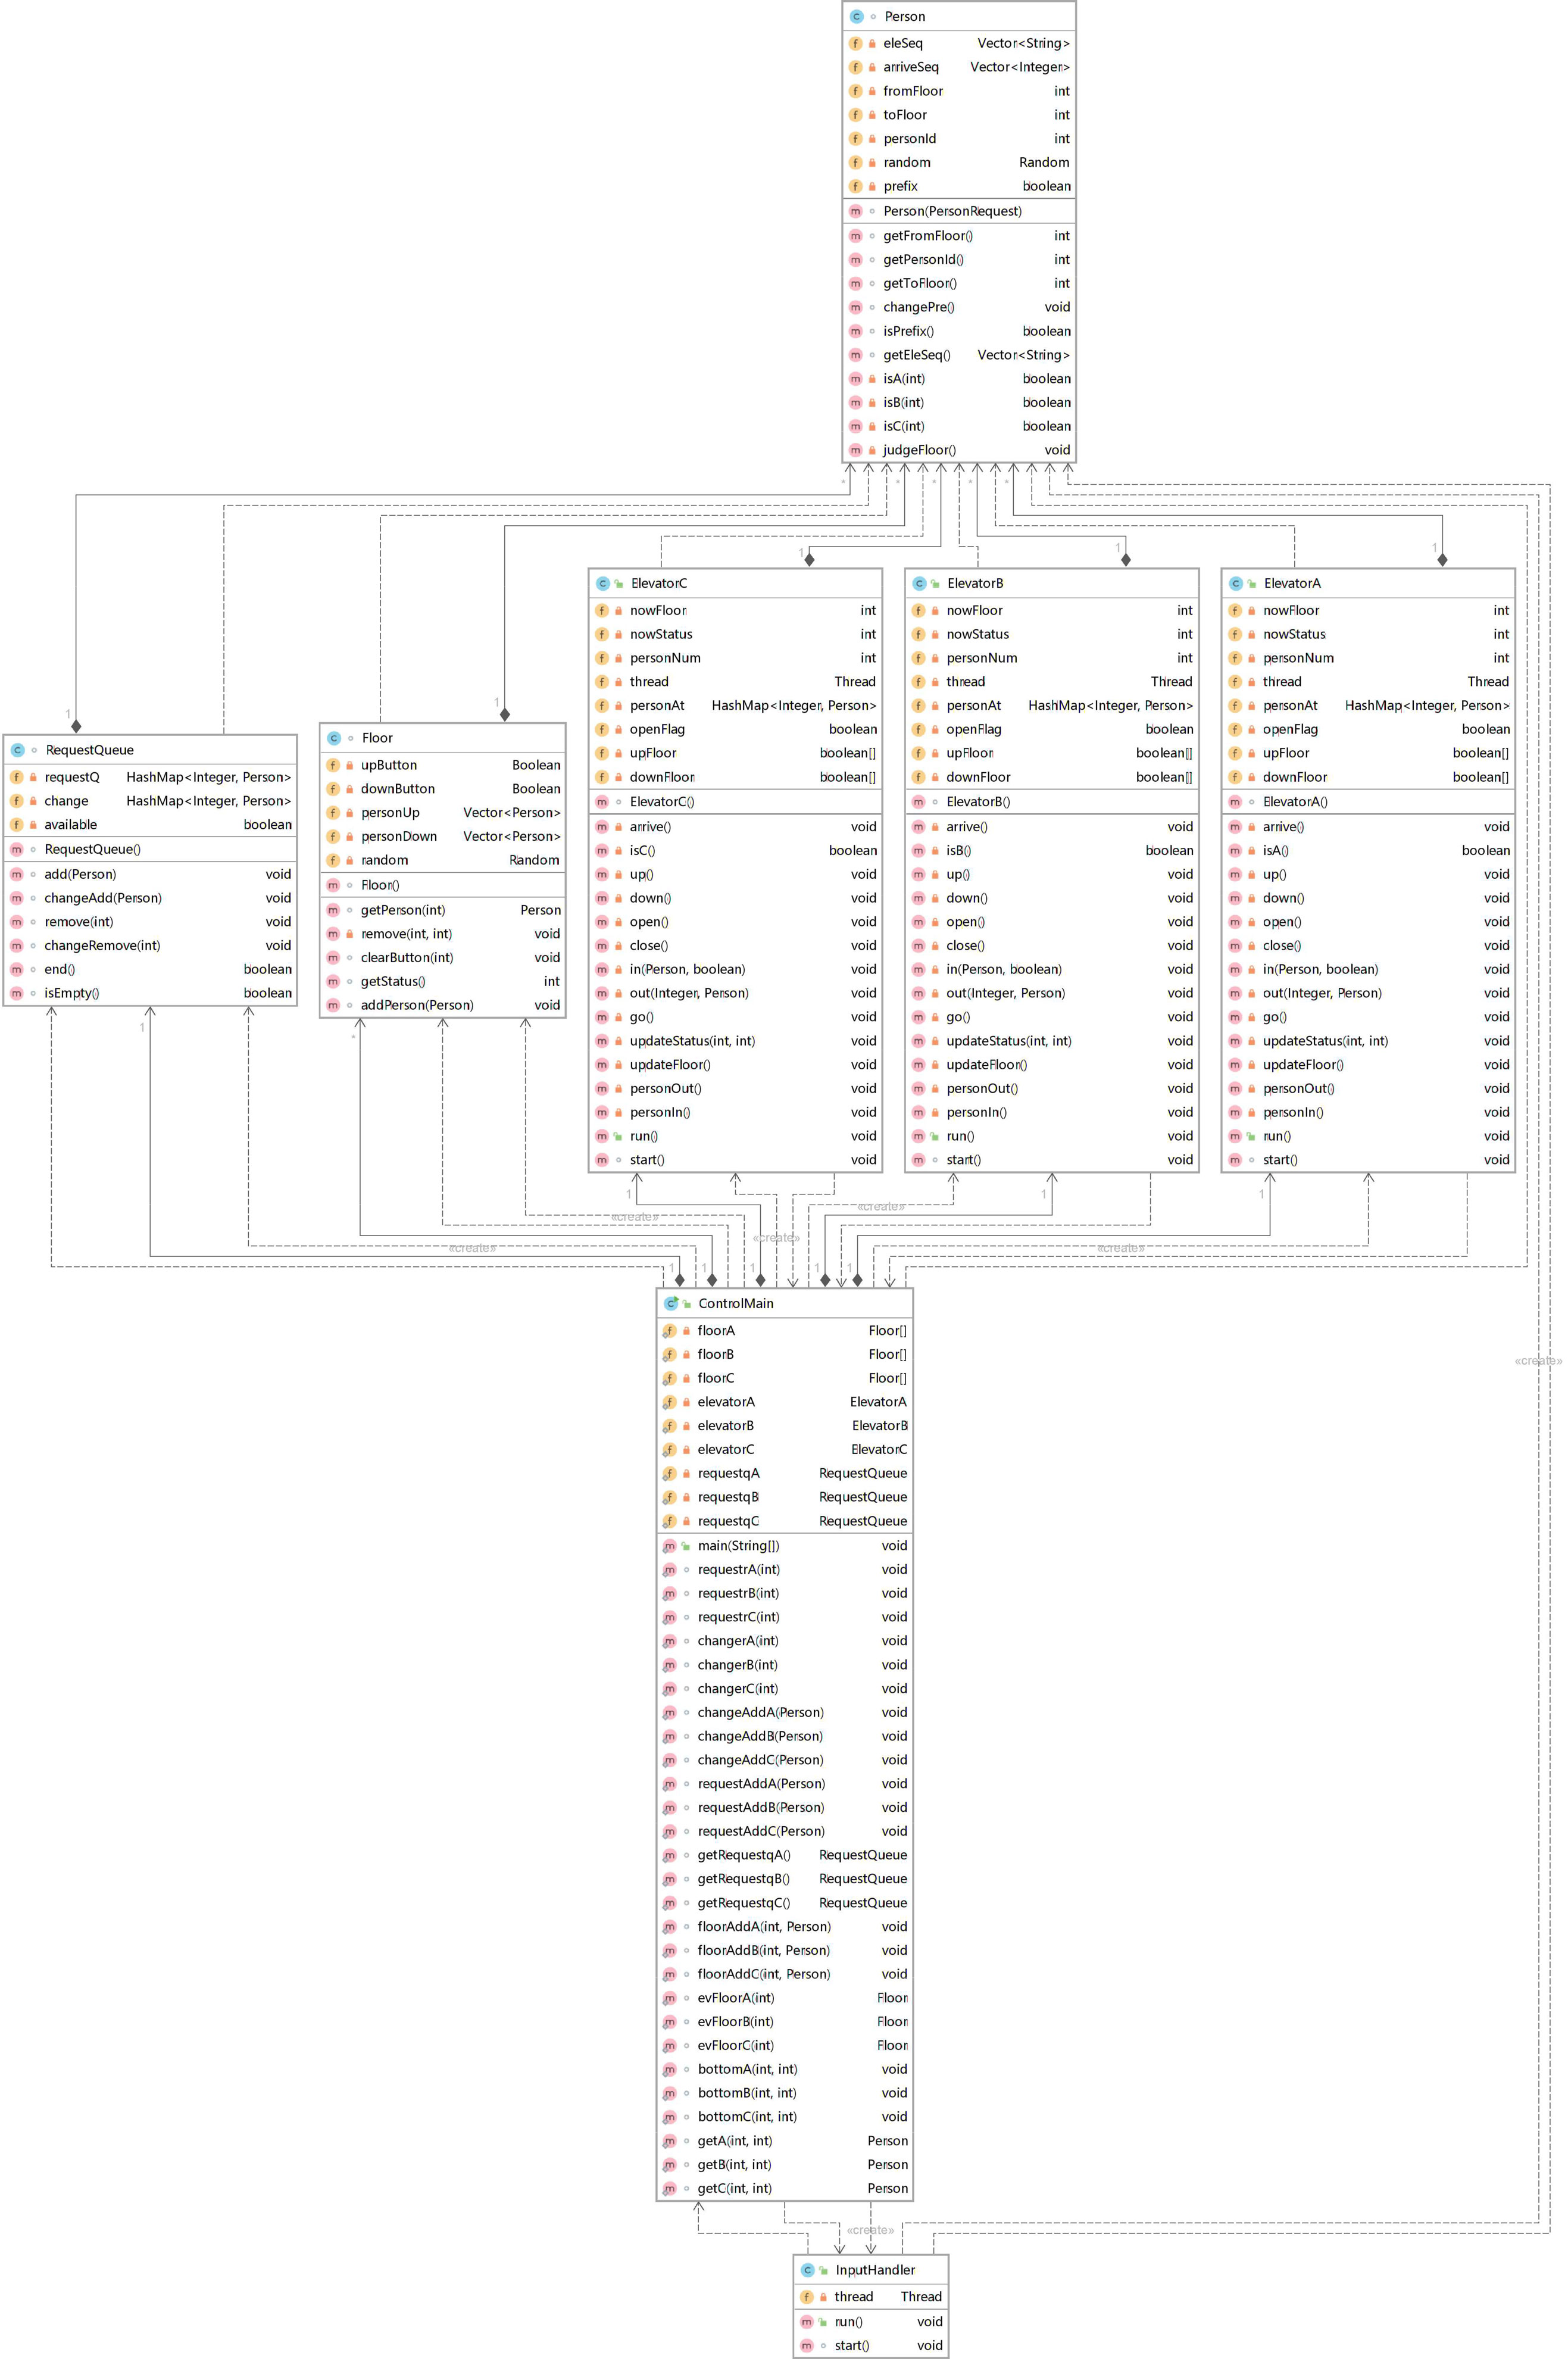Select the personAt field in ElevatorA

(1290, 706)
